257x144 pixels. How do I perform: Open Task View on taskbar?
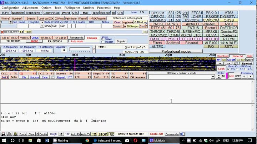pos(21,140)
